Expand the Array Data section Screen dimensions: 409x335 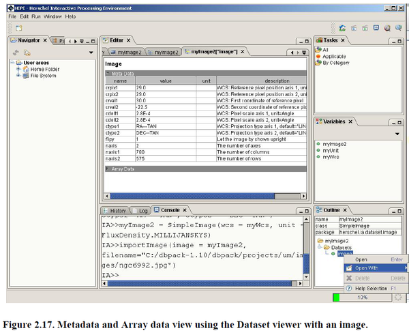coord(108,169)
